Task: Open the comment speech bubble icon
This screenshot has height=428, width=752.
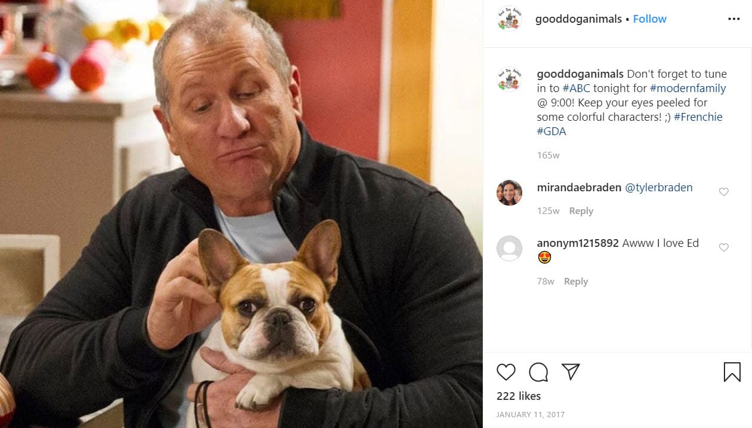Action: pos(538,372)
